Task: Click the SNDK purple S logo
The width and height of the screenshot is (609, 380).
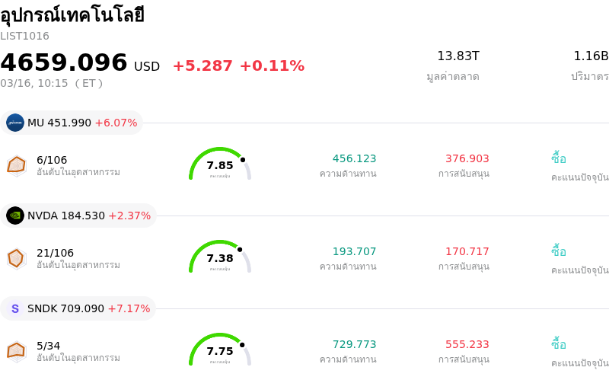Action: [15, 308]
